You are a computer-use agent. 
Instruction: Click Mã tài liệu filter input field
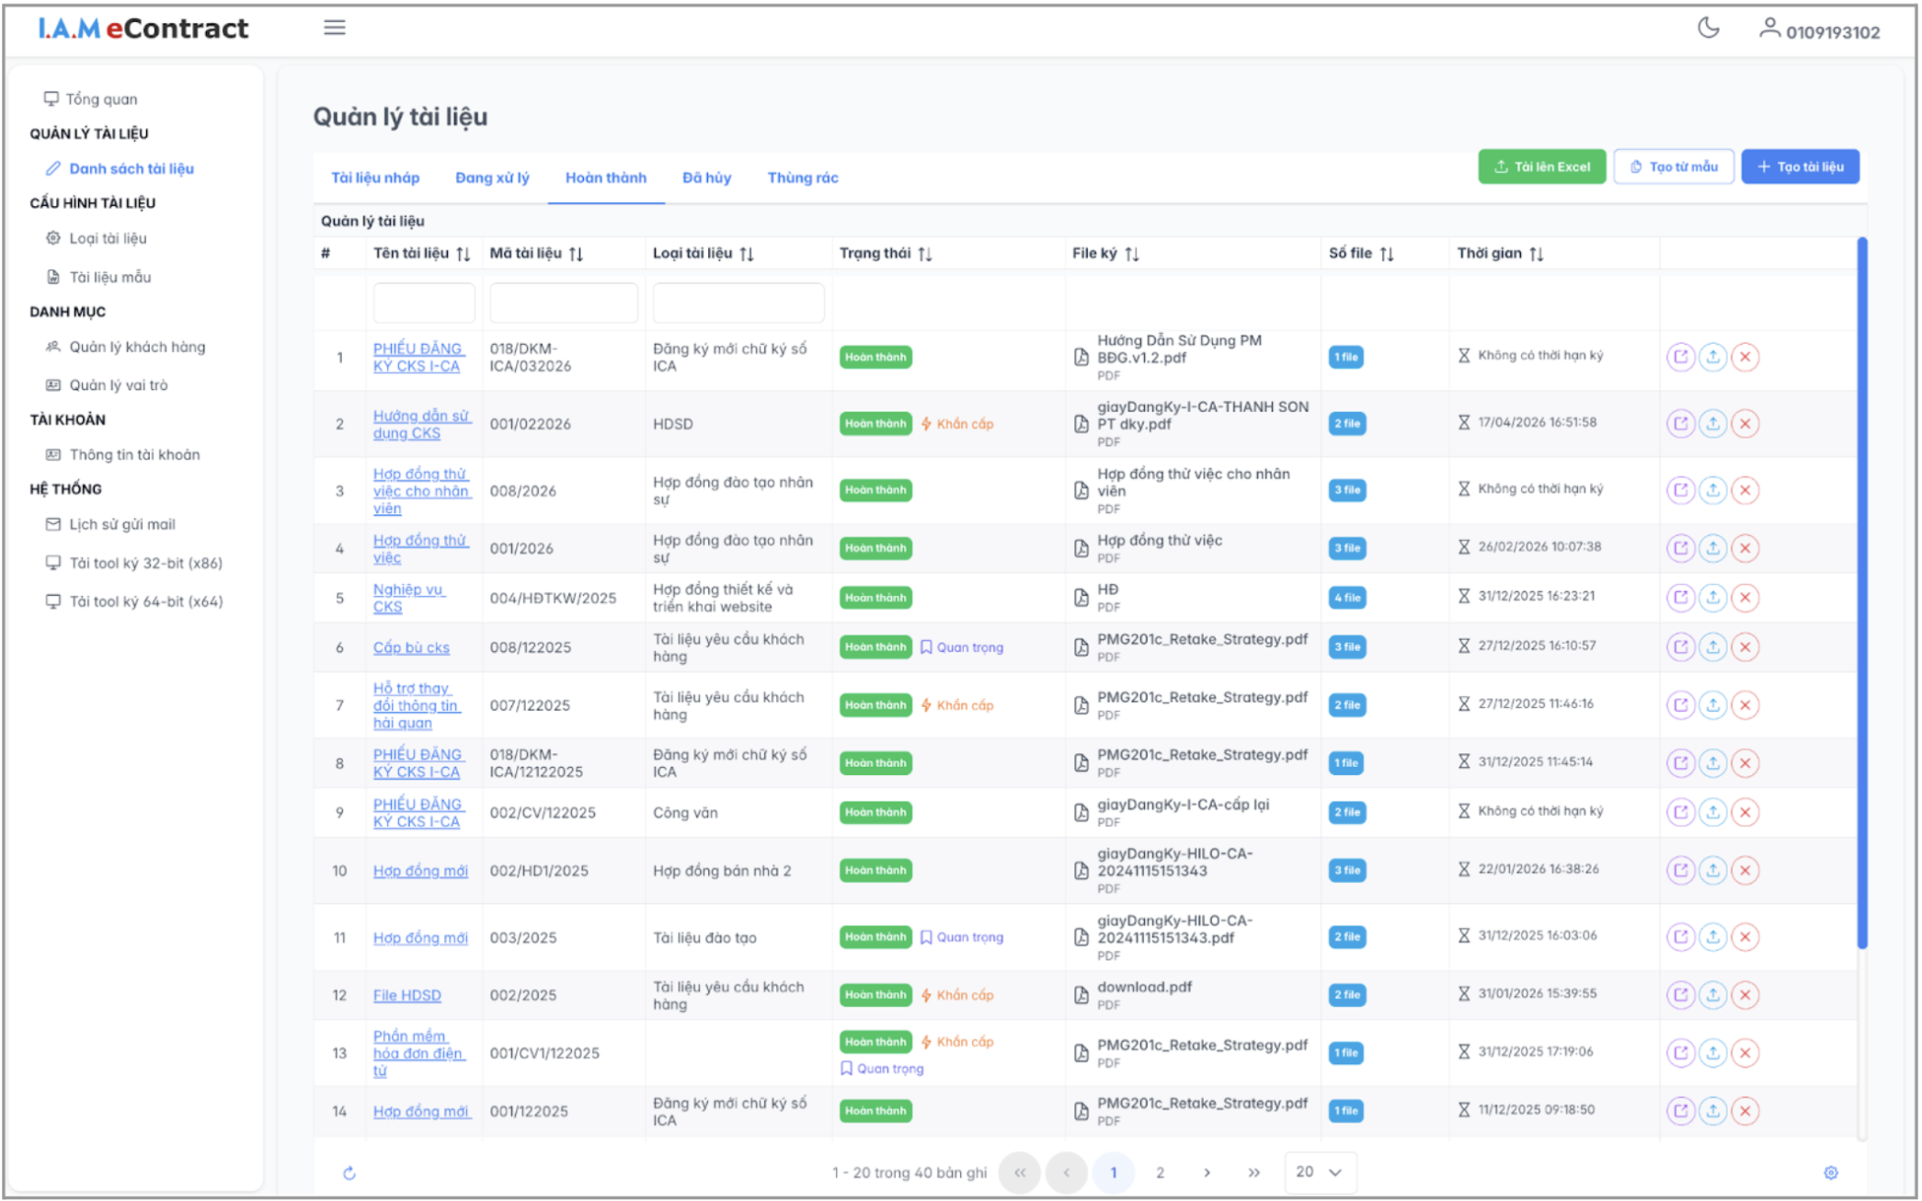pyautogui.click(x=563, y=303)
